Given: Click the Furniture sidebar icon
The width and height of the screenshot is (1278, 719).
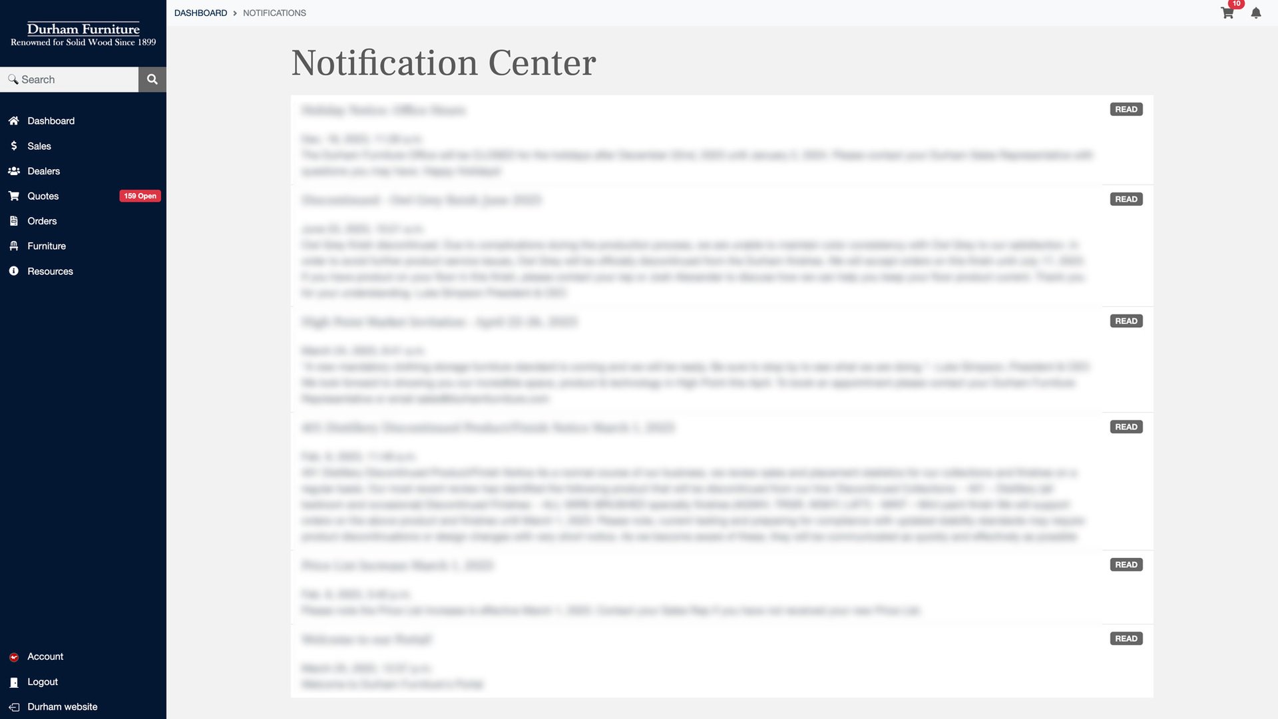Looking at the screenshot, I should tap(13, 247).
